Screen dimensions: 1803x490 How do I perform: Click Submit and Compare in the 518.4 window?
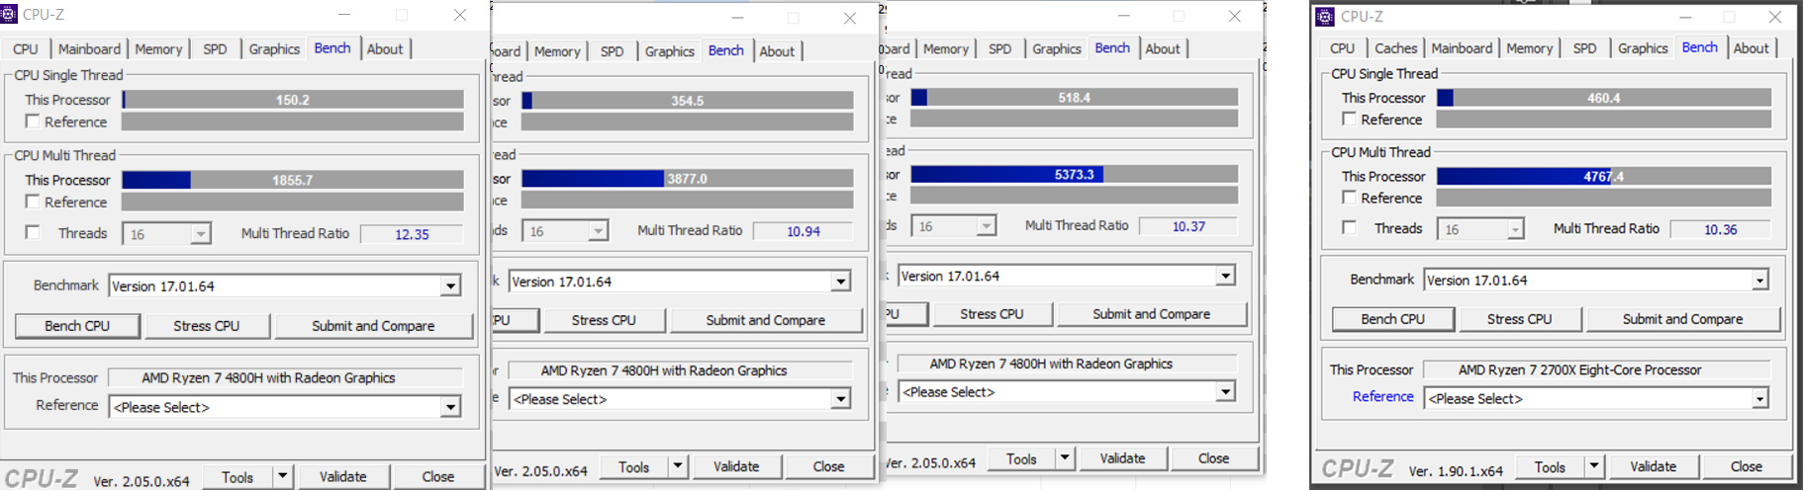[x=1151, y=314]
